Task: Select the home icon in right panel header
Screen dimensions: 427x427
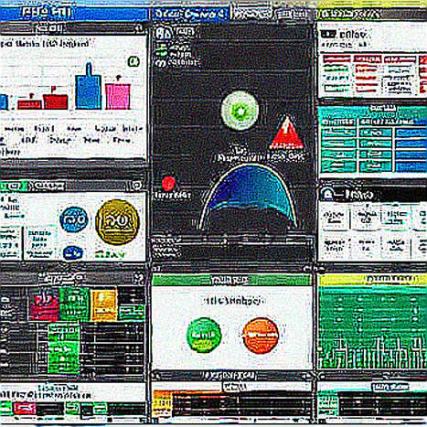Action: [327, 194]
